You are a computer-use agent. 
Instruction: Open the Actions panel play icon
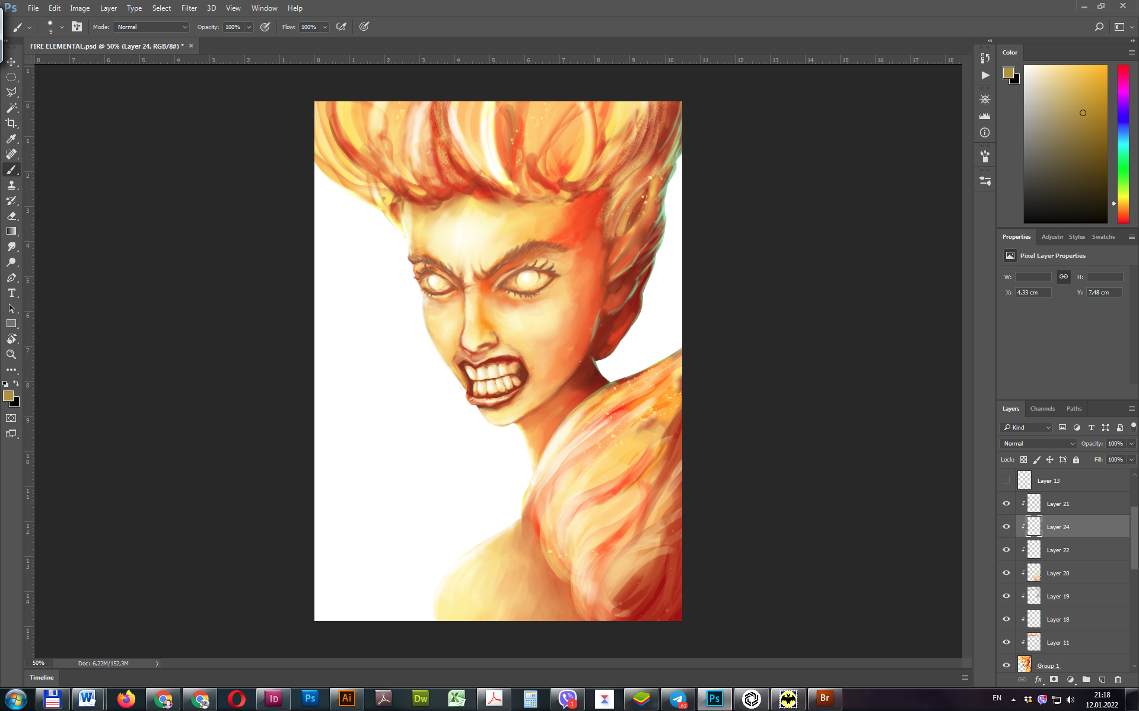click(985, 75)
